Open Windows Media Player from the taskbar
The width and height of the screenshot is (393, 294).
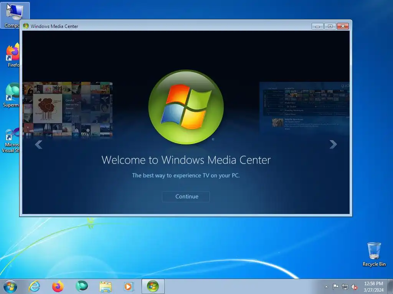tap(129, 286)
